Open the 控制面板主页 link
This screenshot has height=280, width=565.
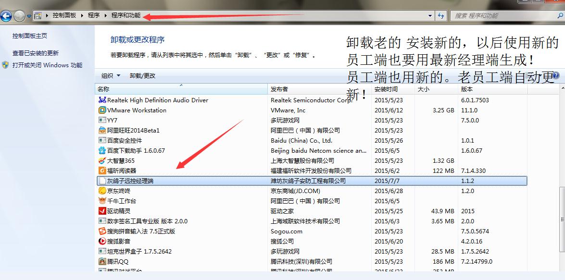point(30,36)
